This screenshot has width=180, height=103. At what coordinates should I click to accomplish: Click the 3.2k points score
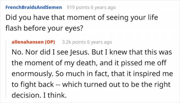[x=74, y=42]
